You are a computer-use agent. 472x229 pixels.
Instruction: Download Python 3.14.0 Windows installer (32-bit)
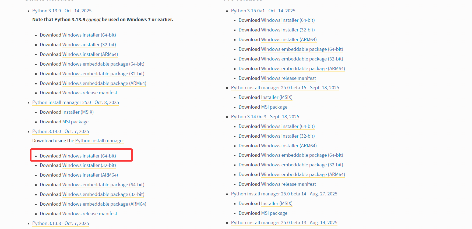pyautogui.click(x=89, y=165)
